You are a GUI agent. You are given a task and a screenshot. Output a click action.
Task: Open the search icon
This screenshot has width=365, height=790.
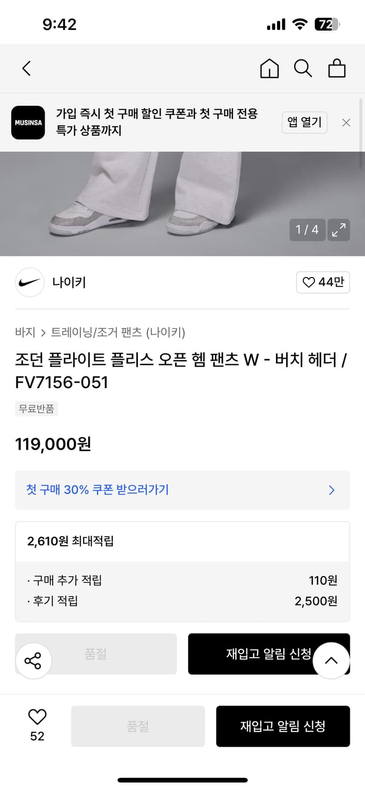click(x=303, y=68)
